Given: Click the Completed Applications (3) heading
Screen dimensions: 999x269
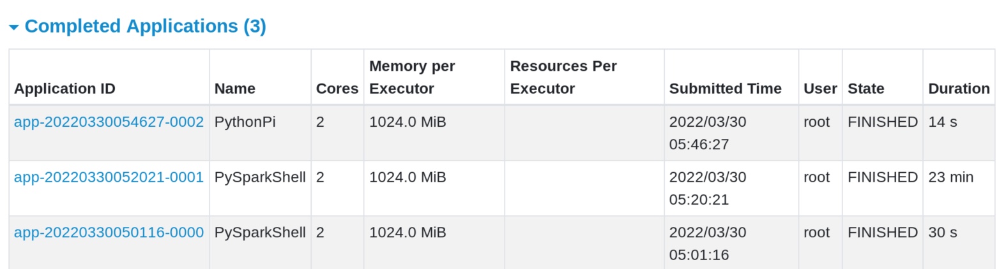Looking at the screenshot, I should coord(145,26).
